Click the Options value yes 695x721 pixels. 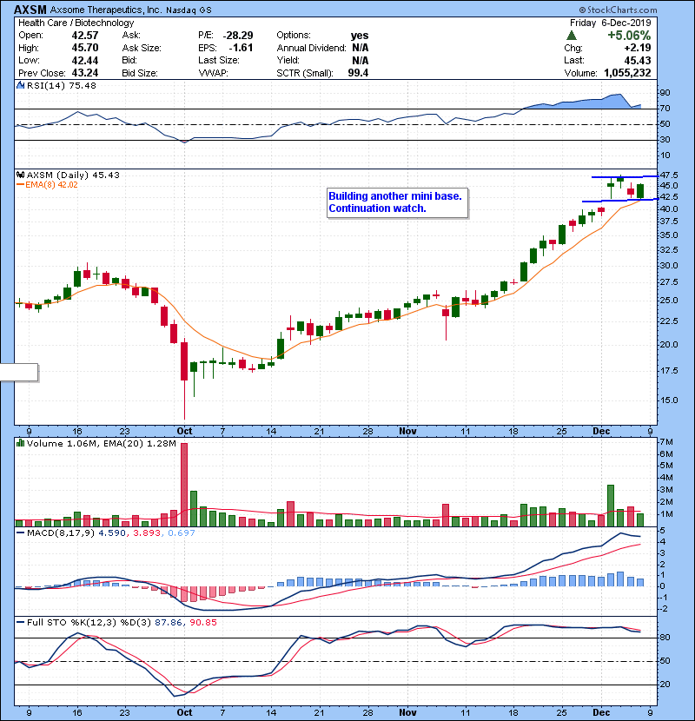tap(360, 36)
